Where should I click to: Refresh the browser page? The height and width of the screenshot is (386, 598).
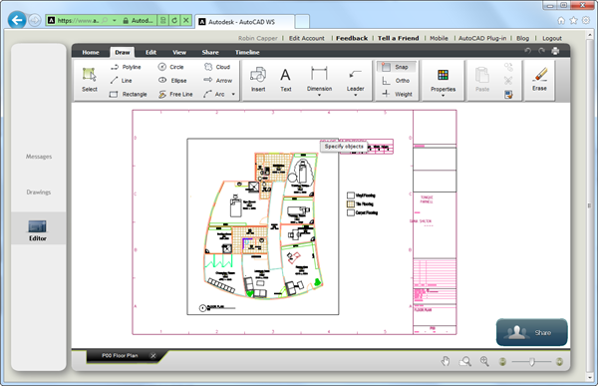(x=174, y=21)
